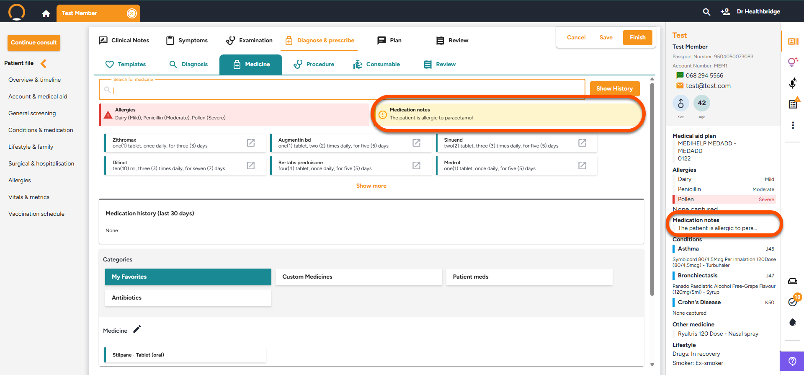Open Medrol prescription edit icon

(582, 166)
